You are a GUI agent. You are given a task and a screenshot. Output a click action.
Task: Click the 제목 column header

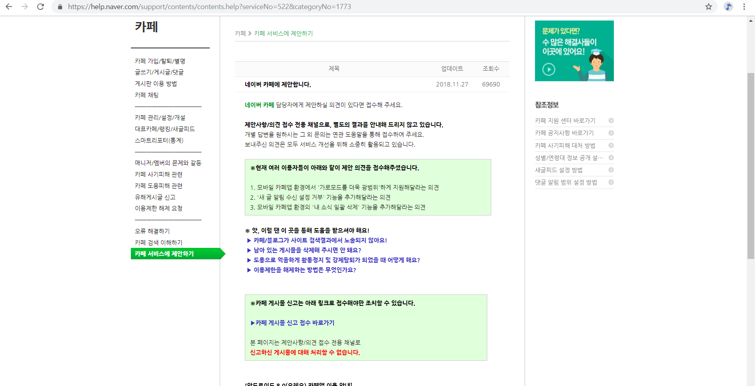[x=334, y=69]
